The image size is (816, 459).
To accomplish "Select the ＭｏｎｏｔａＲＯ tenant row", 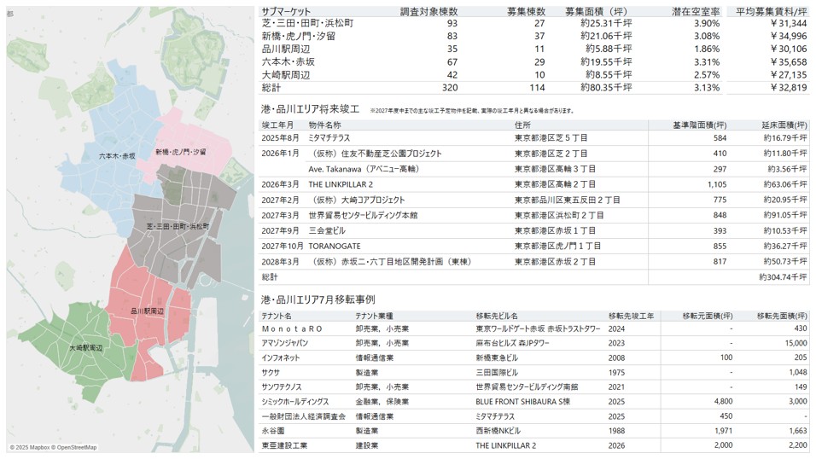I will pos(534,329).
